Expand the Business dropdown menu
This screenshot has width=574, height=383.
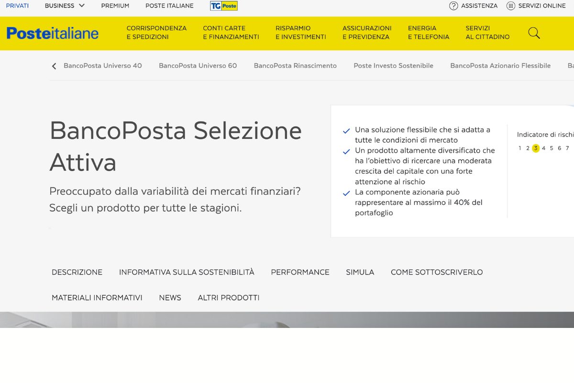tap(65, 6)
